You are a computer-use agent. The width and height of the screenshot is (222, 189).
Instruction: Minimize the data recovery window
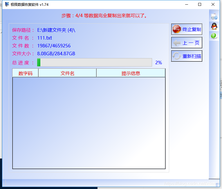click(187, 5)
